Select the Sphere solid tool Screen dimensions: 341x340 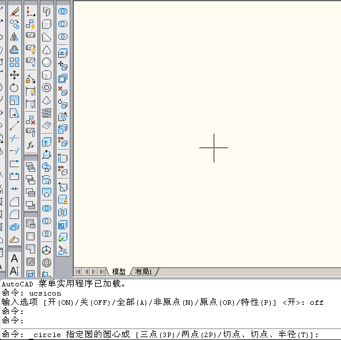point(47,62)
